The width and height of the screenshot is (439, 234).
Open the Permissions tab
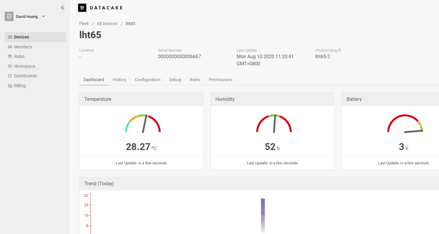(220, 80)
